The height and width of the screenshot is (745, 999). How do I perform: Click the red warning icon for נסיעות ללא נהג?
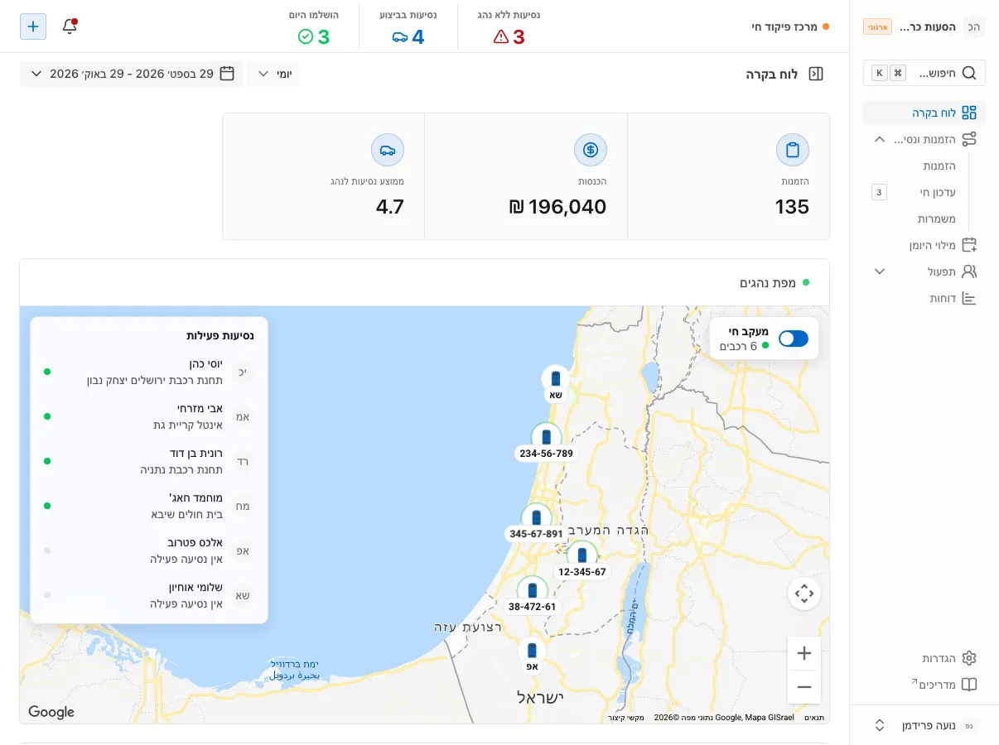tap(500, 36)
